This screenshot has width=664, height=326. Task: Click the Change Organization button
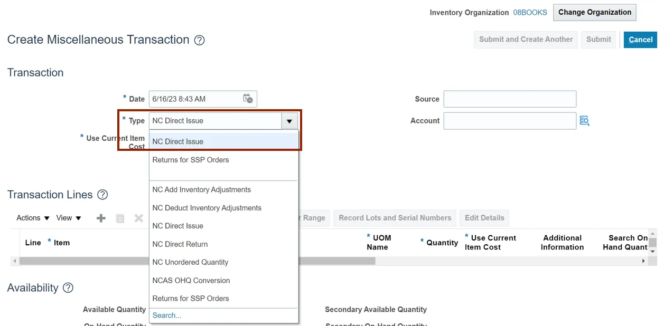(x=594, y=12)
